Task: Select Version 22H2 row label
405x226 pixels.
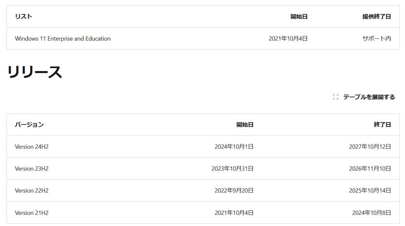Action: [x=32, y=191]
